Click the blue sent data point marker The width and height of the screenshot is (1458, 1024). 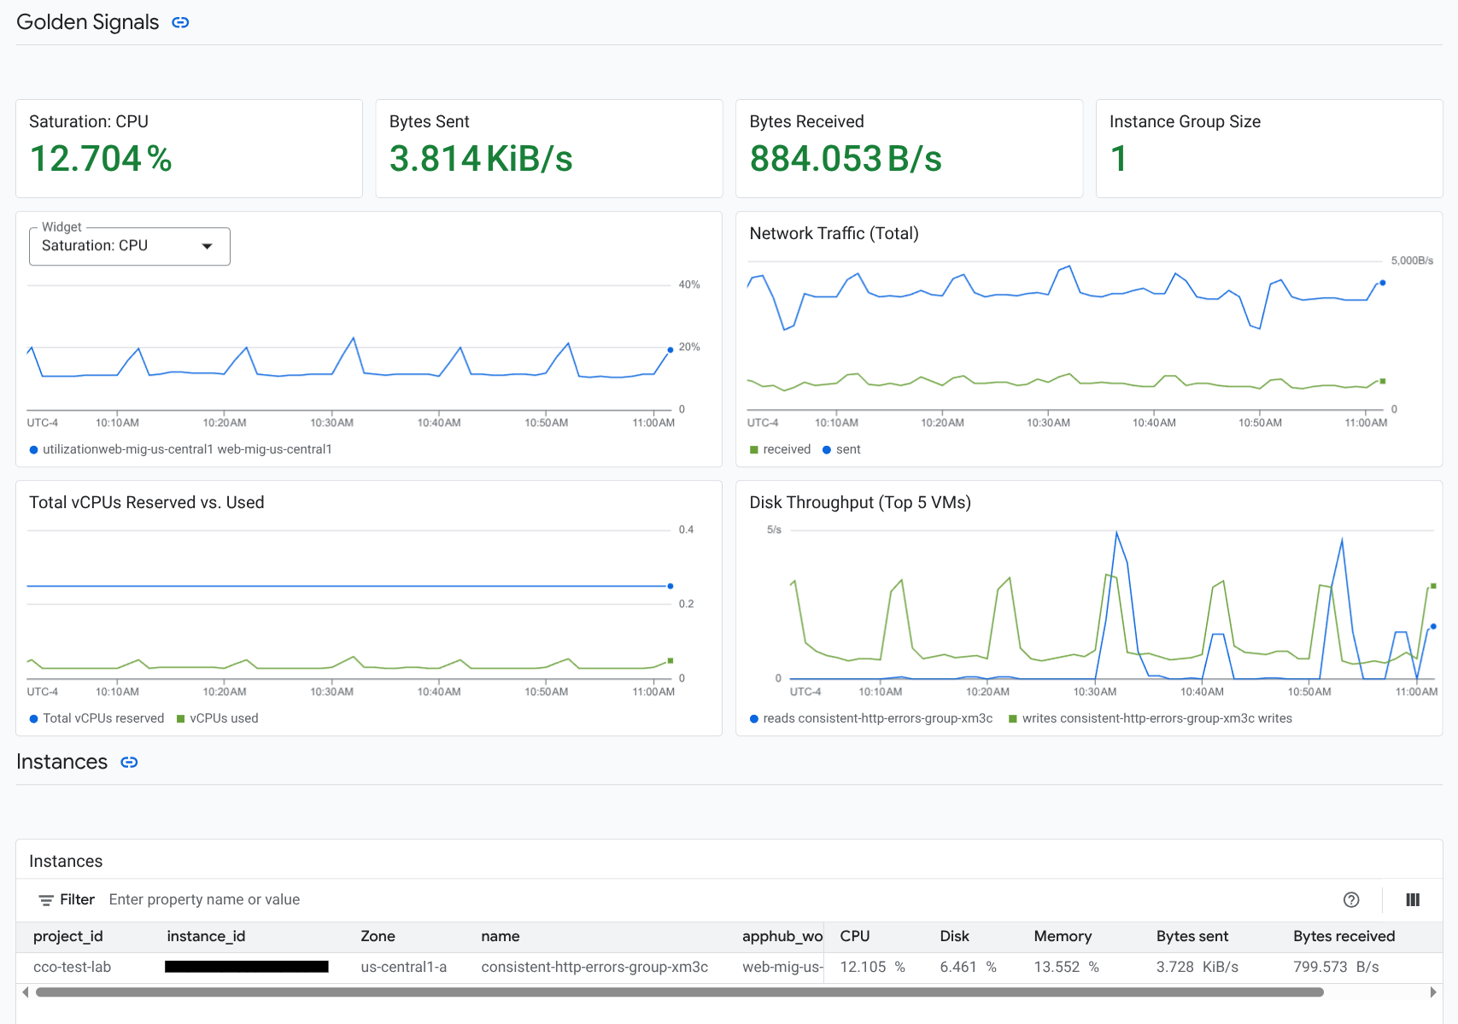pyautogui.click(x=1384, y=282)
